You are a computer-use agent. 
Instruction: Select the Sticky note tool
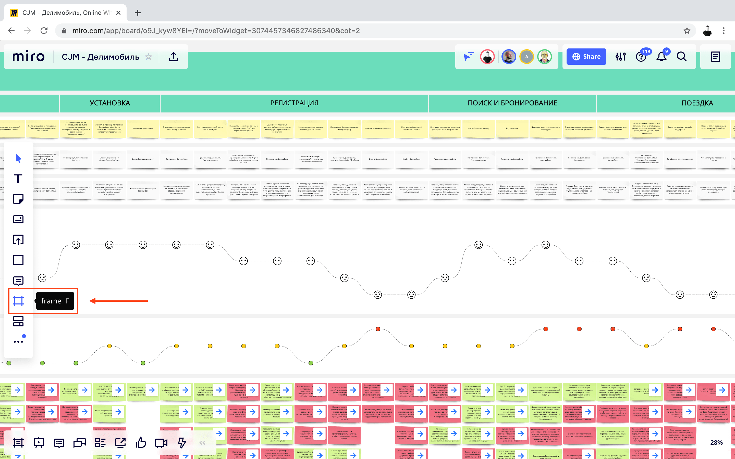point(18,199)
